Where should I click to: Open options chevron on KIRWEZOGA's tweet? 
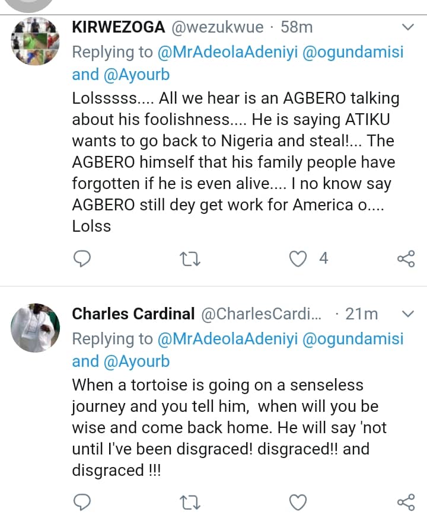click(x=408, y=27)
